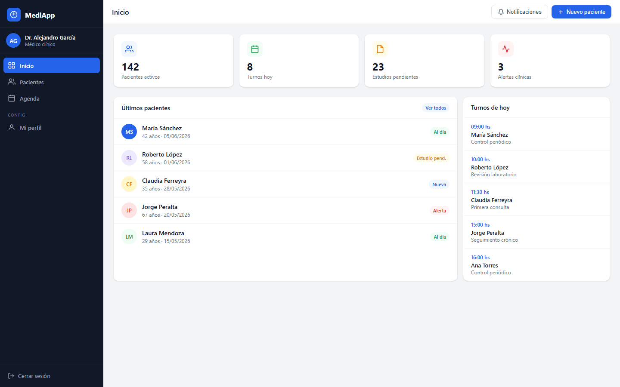
Task: Select the Inicio sidebar item
Action: tap(52, 65)
